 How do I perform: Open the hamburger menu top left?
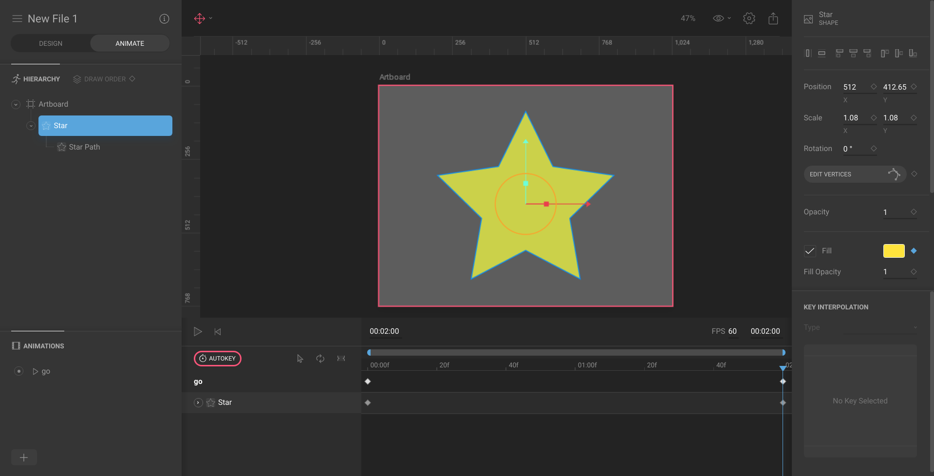tap(17, 19)
